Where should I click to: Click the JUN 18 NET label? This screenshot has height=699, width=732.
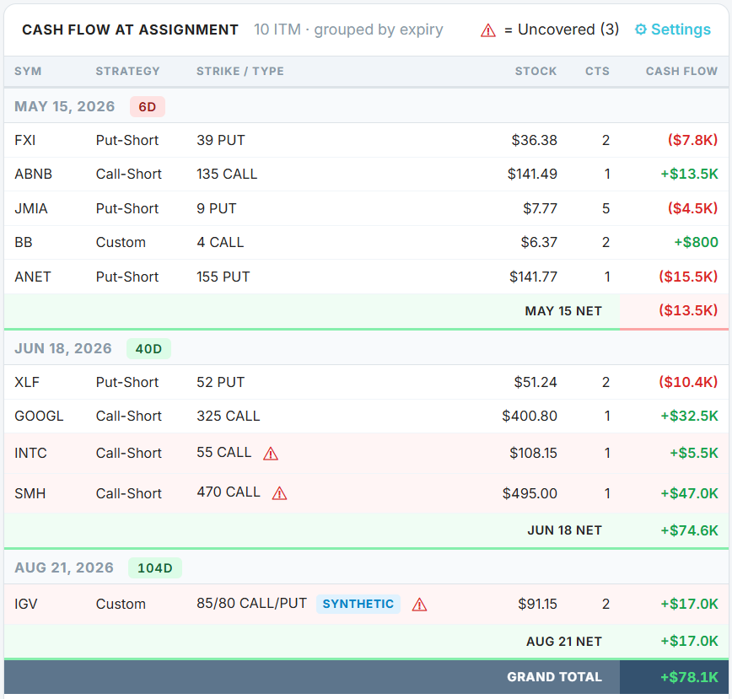point(564,530)
